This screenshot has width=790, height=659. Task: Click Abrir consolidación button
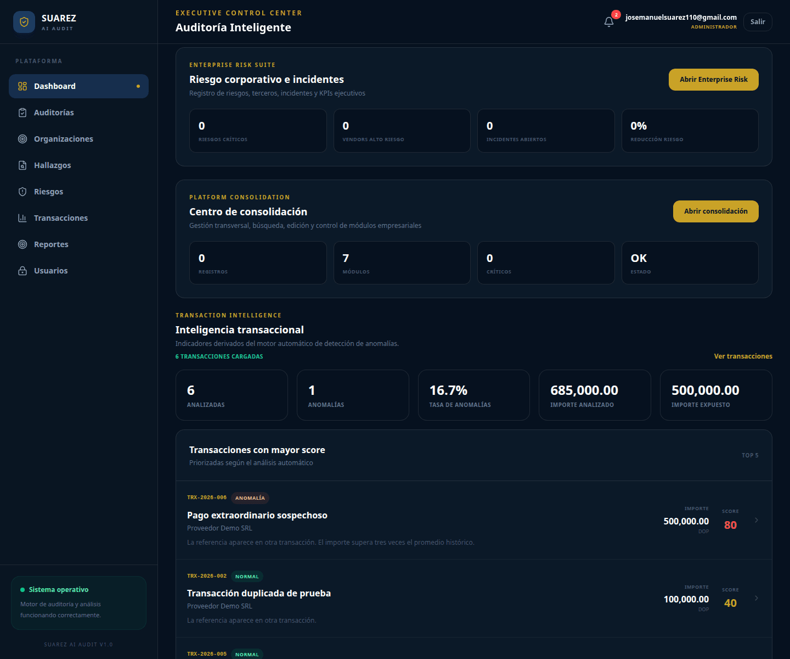716,211
